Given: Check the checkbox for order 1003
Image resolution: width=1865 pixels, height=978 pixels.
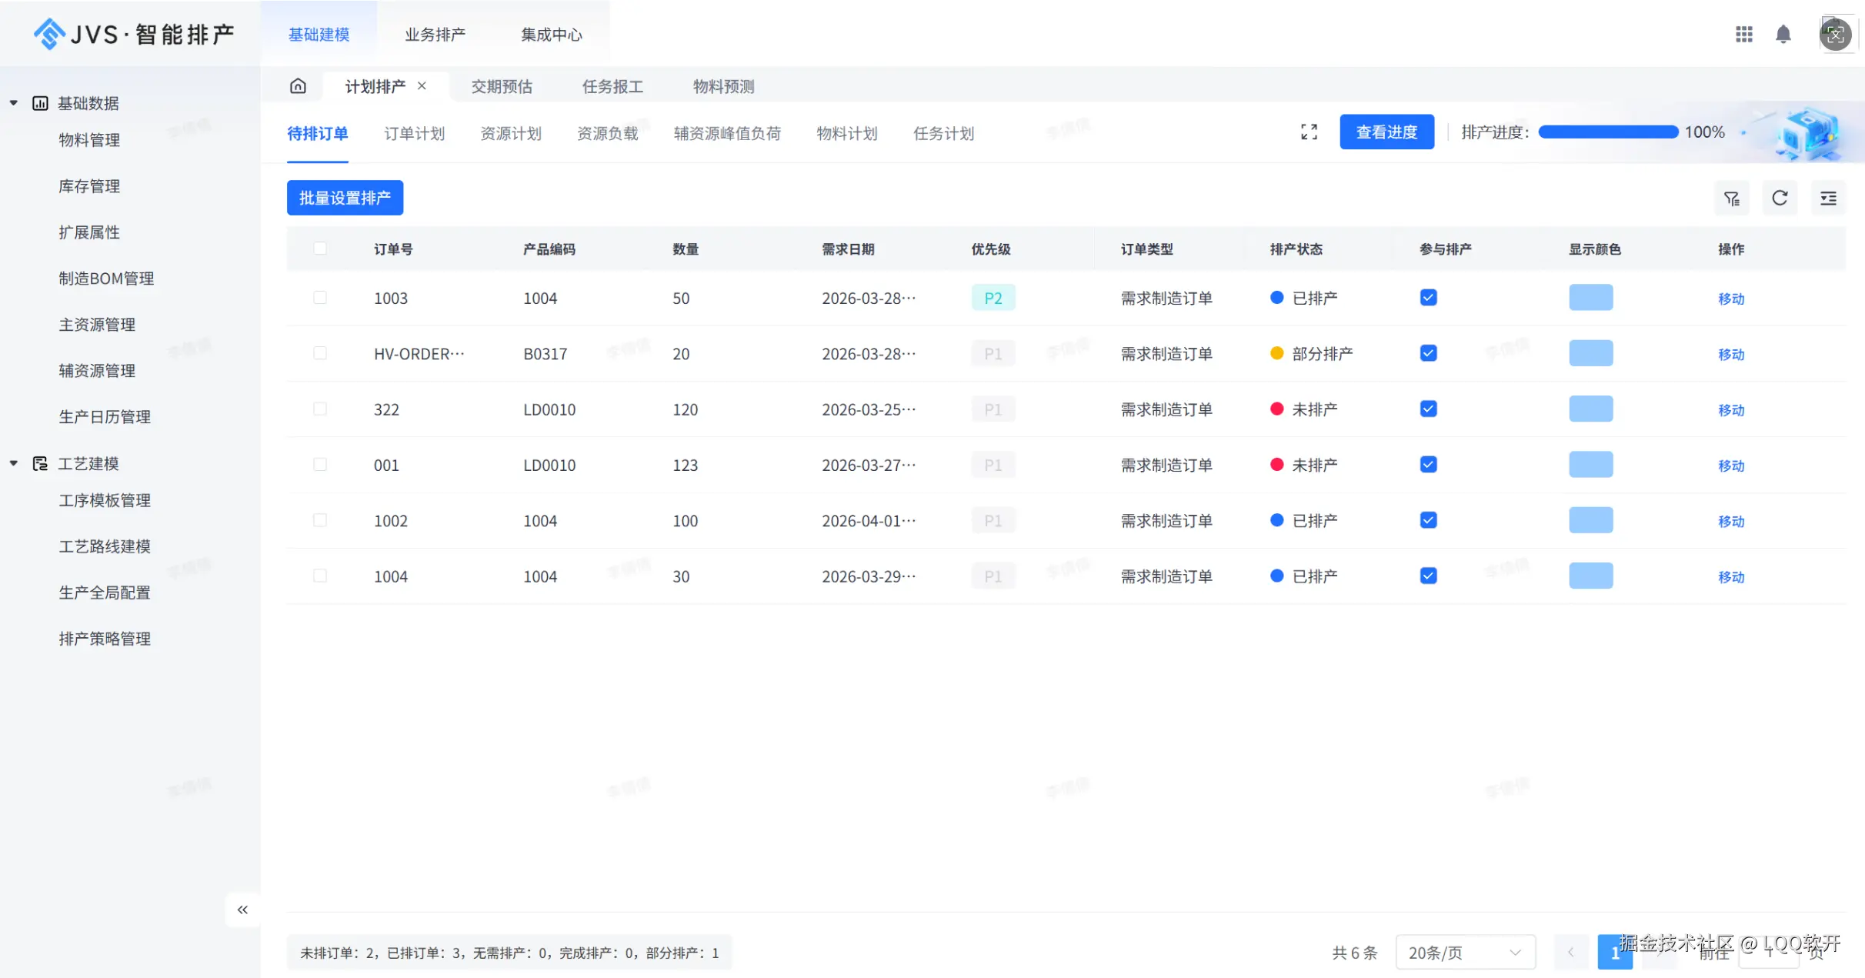Looking at the screenshot, I should [320, 298].
